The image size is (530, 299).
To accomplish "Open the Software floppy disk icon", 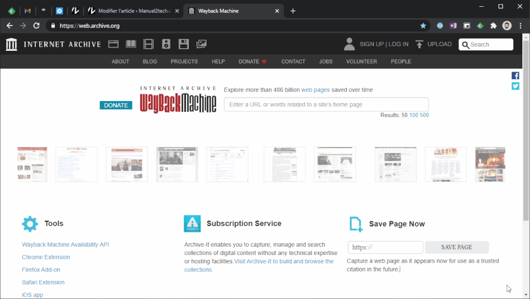I will click(x=184, y=44).
